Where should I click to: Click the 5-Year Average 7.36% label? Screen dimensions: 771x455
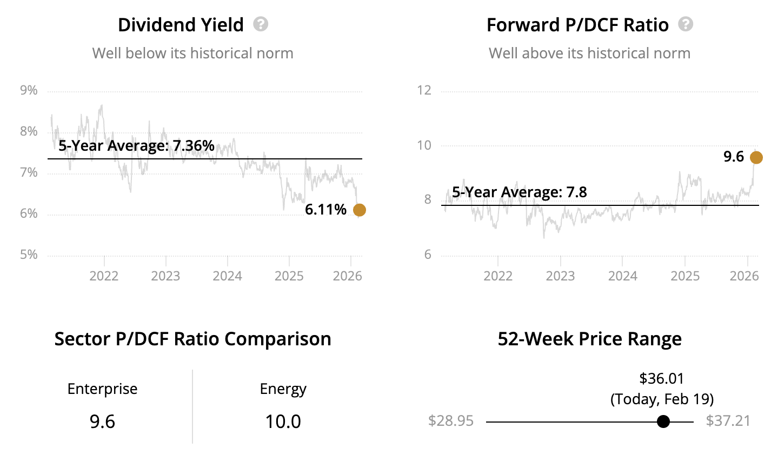tap(136, 146)
